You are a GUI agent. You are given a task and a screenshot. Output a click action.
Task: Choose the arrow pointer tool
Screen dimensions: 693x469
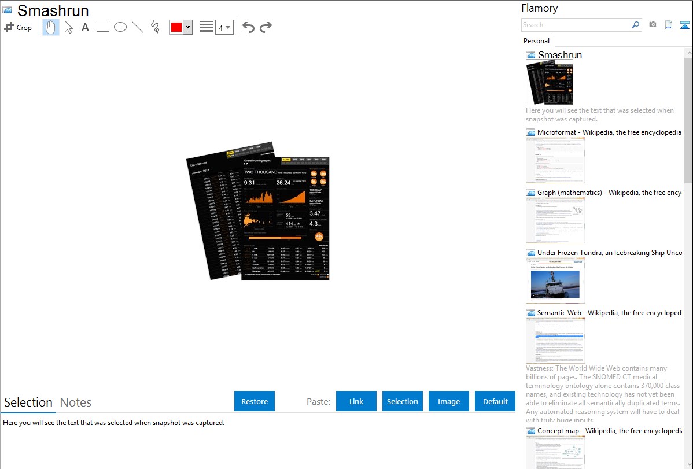(68, 27)
